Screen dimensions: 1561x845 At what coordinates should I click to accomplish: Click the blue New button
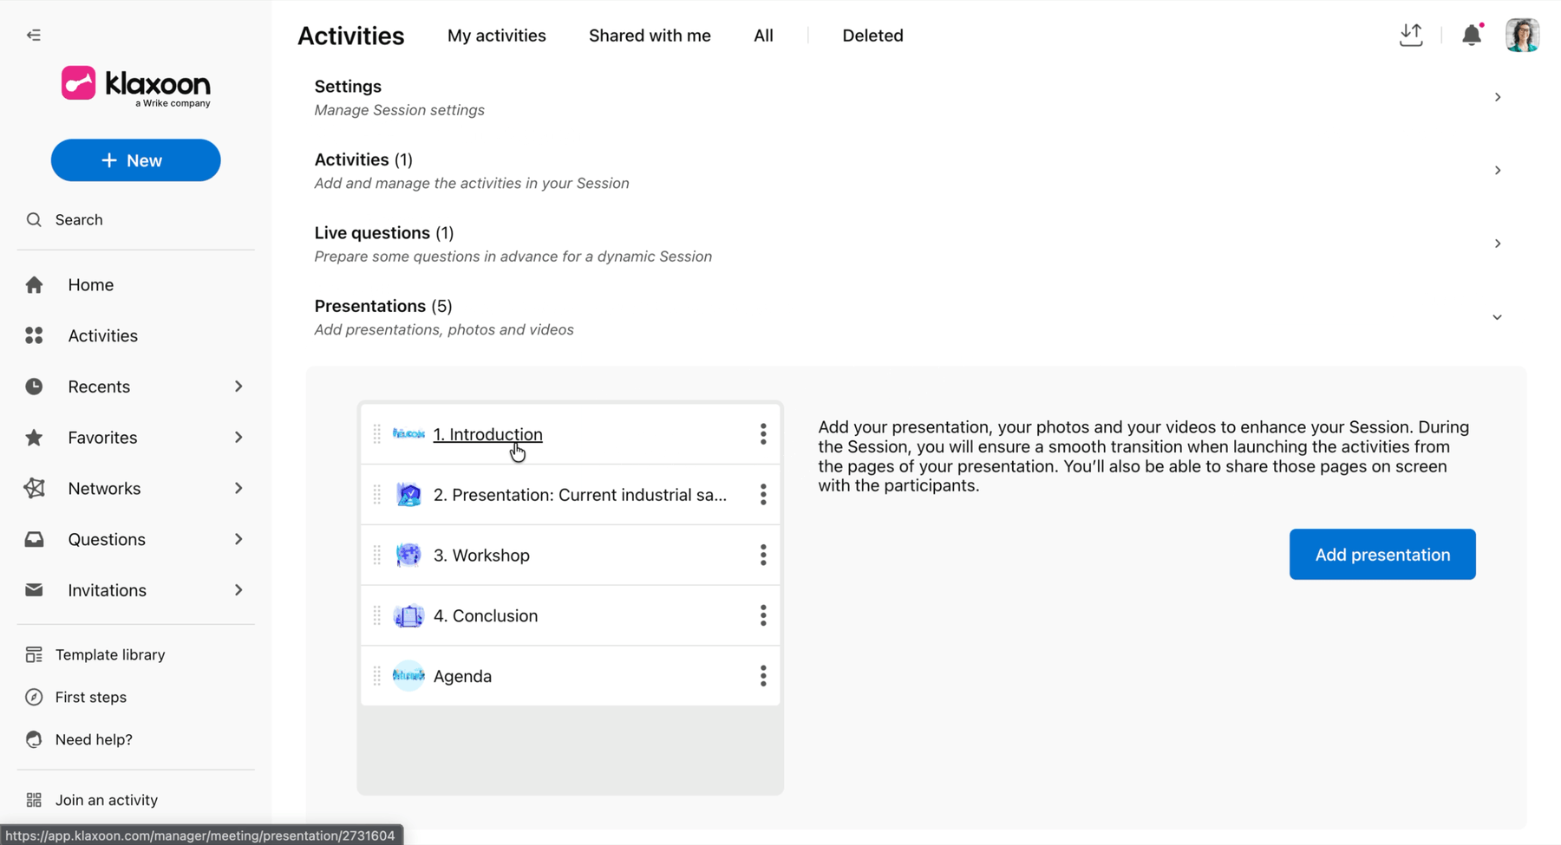pos(136,160)
